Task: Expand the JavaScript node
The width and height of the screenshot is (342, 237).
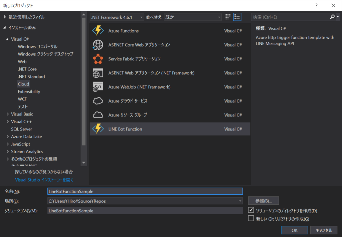Action: click(x=8, y=144)
